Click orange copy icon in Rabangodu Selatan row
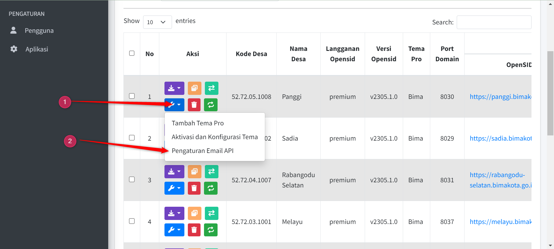The height and width of the screenshot is (249, 554). (x=194, y=172)
